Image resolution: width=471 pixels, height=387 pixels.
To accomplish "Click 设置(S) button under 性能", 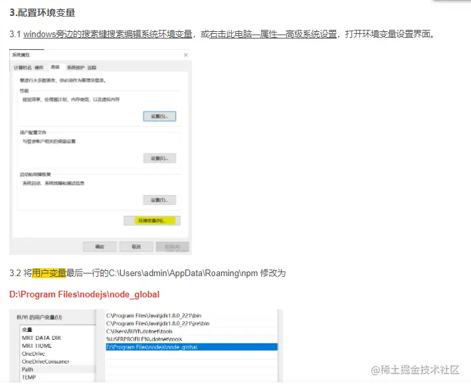I will 159,116.
